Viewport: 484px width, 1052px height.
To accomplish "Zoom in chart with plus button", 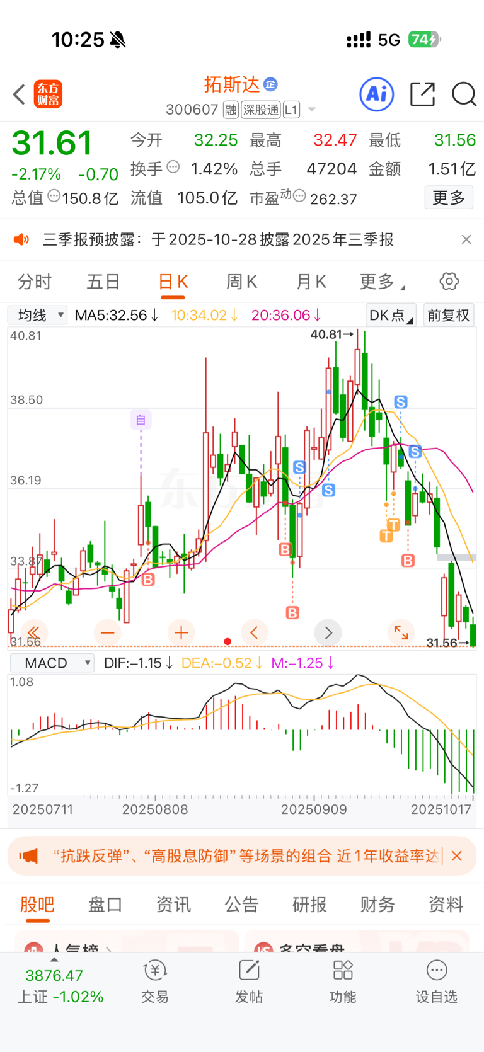I will pos(181,632).
